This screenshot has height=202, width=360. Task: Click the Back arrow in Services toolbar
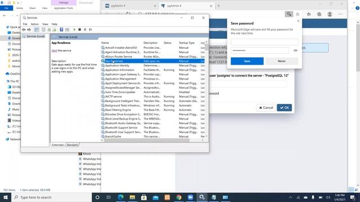point(24,30)
